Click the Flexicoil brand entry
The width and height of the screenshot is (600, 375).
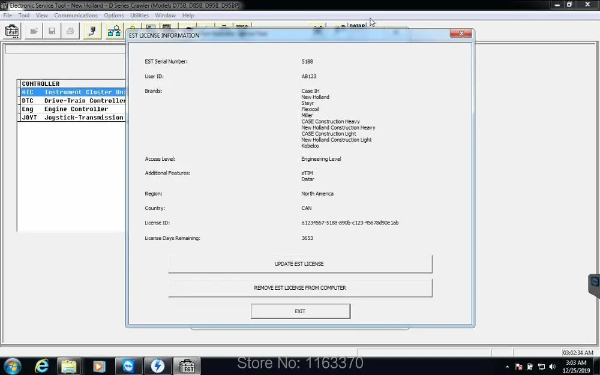pyautogui.click(x=310, y=109)
